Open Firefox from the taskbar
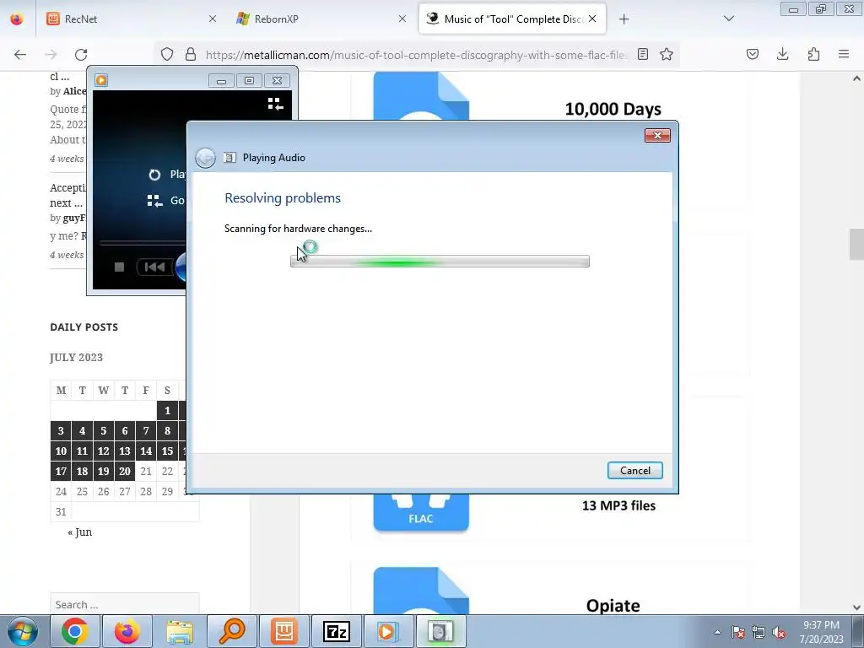This screenshot has width=864, height=648. click(x=127, y=631)
